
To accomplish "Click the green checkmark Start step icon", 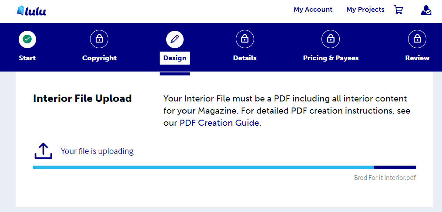I will [27, 39].
